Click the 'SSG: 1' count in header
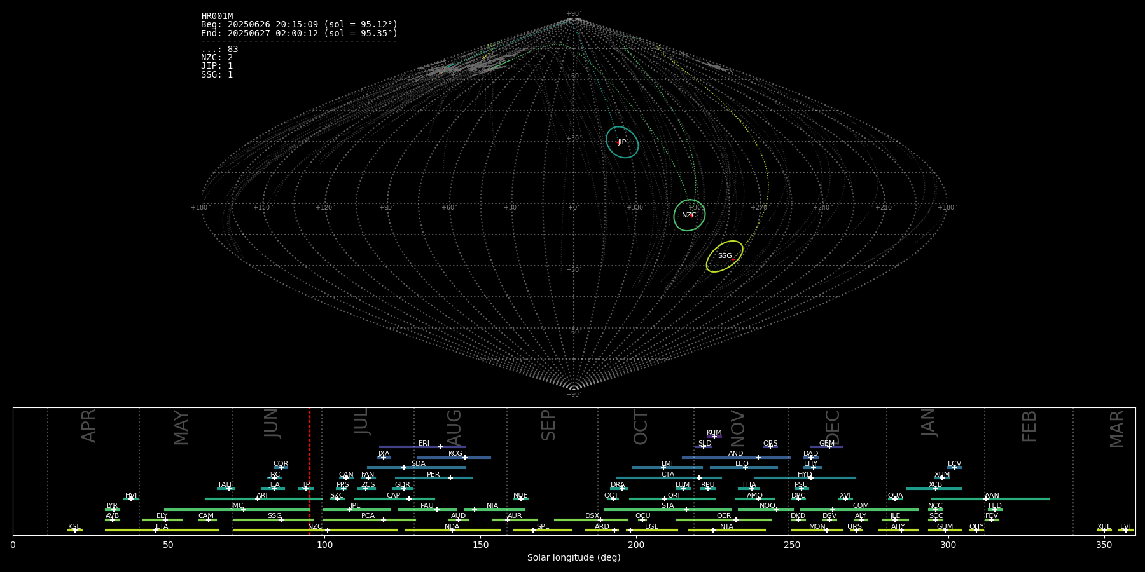This screenshot has height=572, width=1145. [217, 75]
